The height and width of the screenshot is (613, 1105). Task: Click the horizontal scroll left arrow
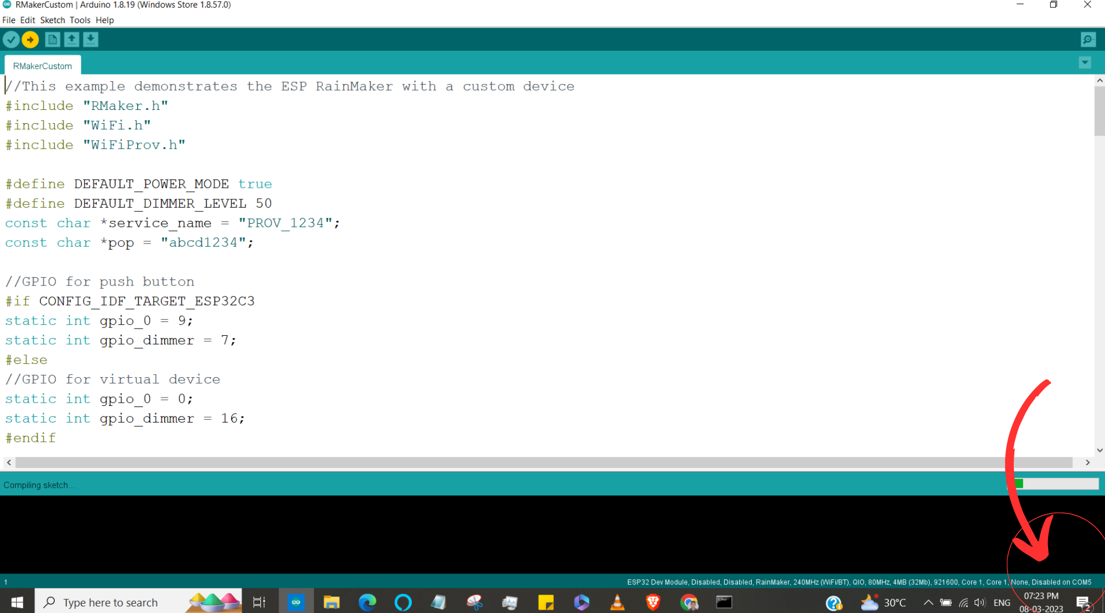pos(9,462)
